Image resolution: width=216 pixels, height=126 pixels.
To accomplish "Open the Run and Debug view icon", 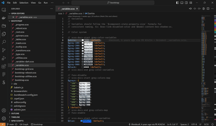I will (4, 58).
